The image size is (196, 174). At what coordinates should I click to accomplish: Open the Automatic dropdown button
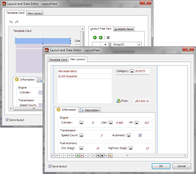129,135
